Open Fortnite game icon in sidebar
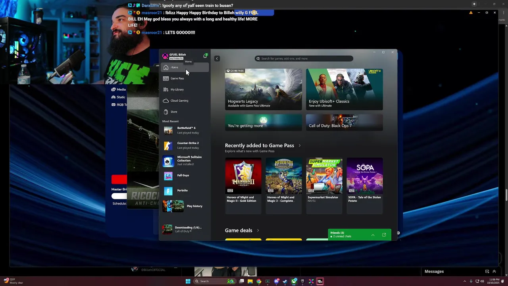 [x=168, y=191]
